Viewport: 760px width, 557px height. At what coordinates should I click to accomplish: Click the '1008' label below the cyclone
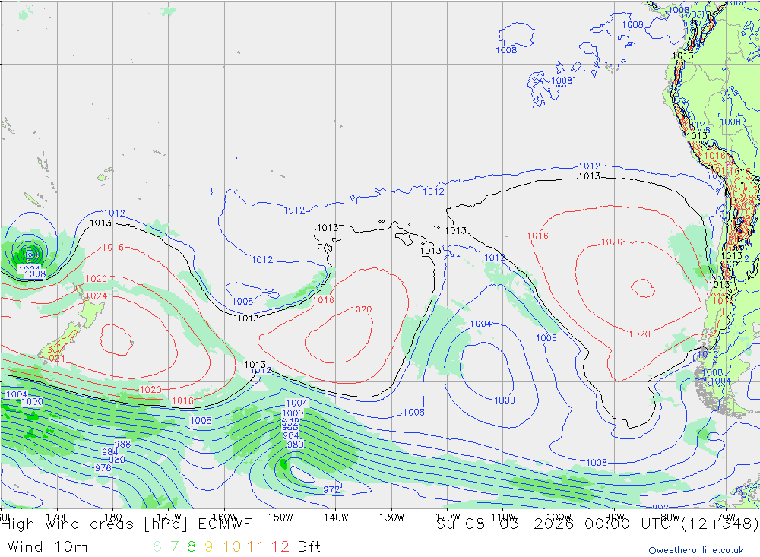click(35, 274)
